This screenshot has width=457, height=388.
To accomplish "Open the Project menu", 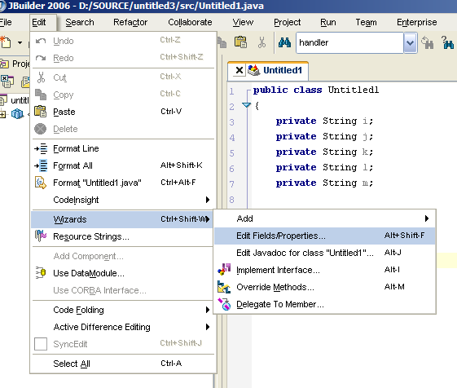I will (x=287, y=22).
